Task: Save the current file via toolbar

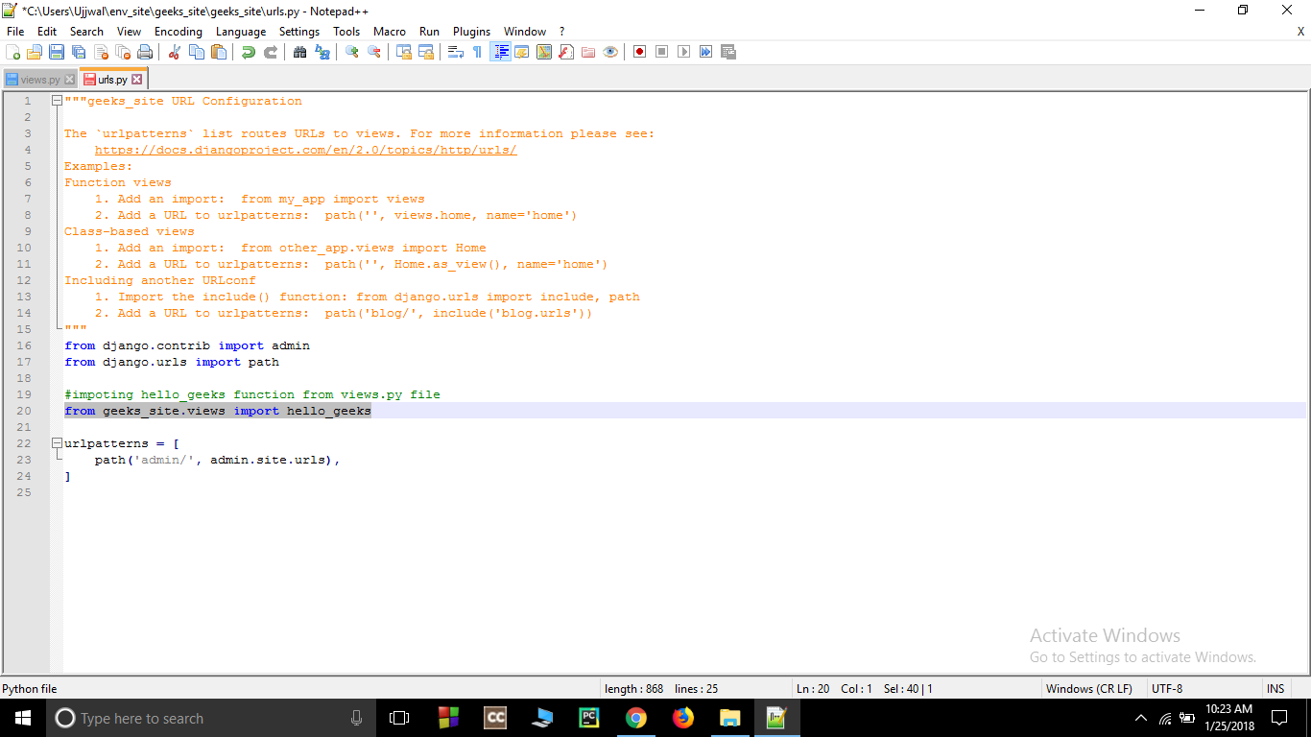Action: [x=57, y=52]
